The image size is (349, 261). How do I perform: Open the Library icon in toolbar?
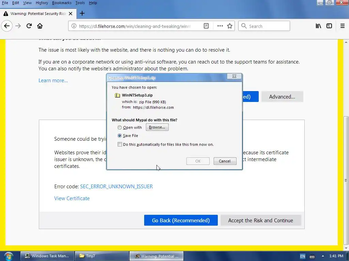coord(318,26)
